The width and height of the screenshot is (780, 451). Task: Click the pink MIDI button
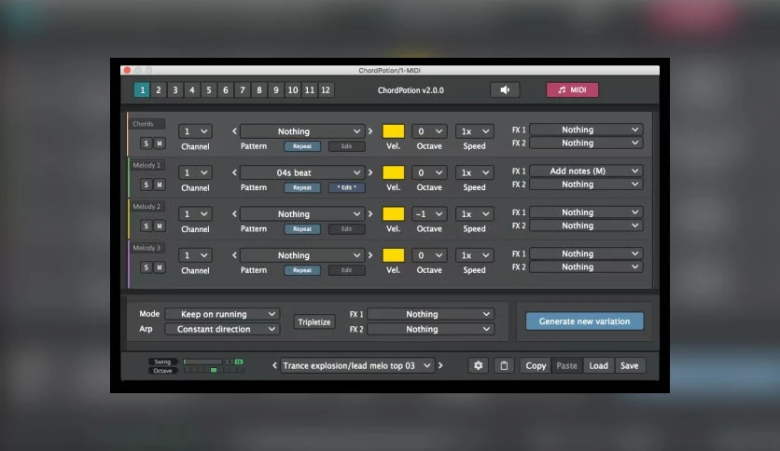pos(572,89)
